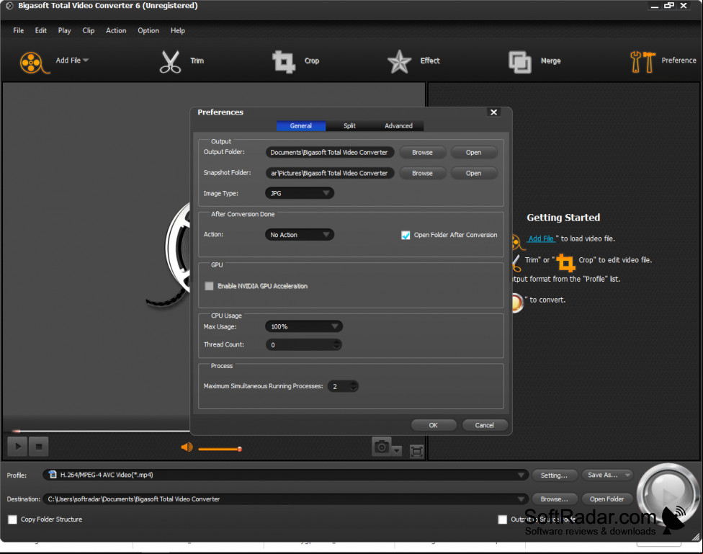Close the Preferences dialog

pyautogui.click(x=493, y=112)
